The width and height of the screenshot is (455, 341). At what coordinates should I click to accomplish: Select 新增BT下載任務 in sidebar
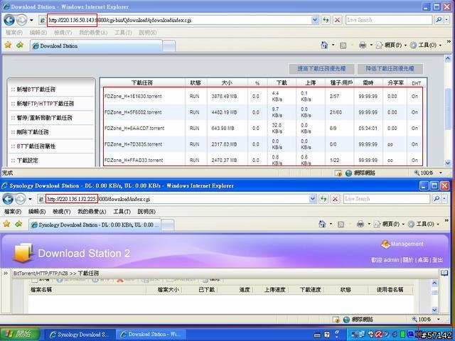coord(36,90)
